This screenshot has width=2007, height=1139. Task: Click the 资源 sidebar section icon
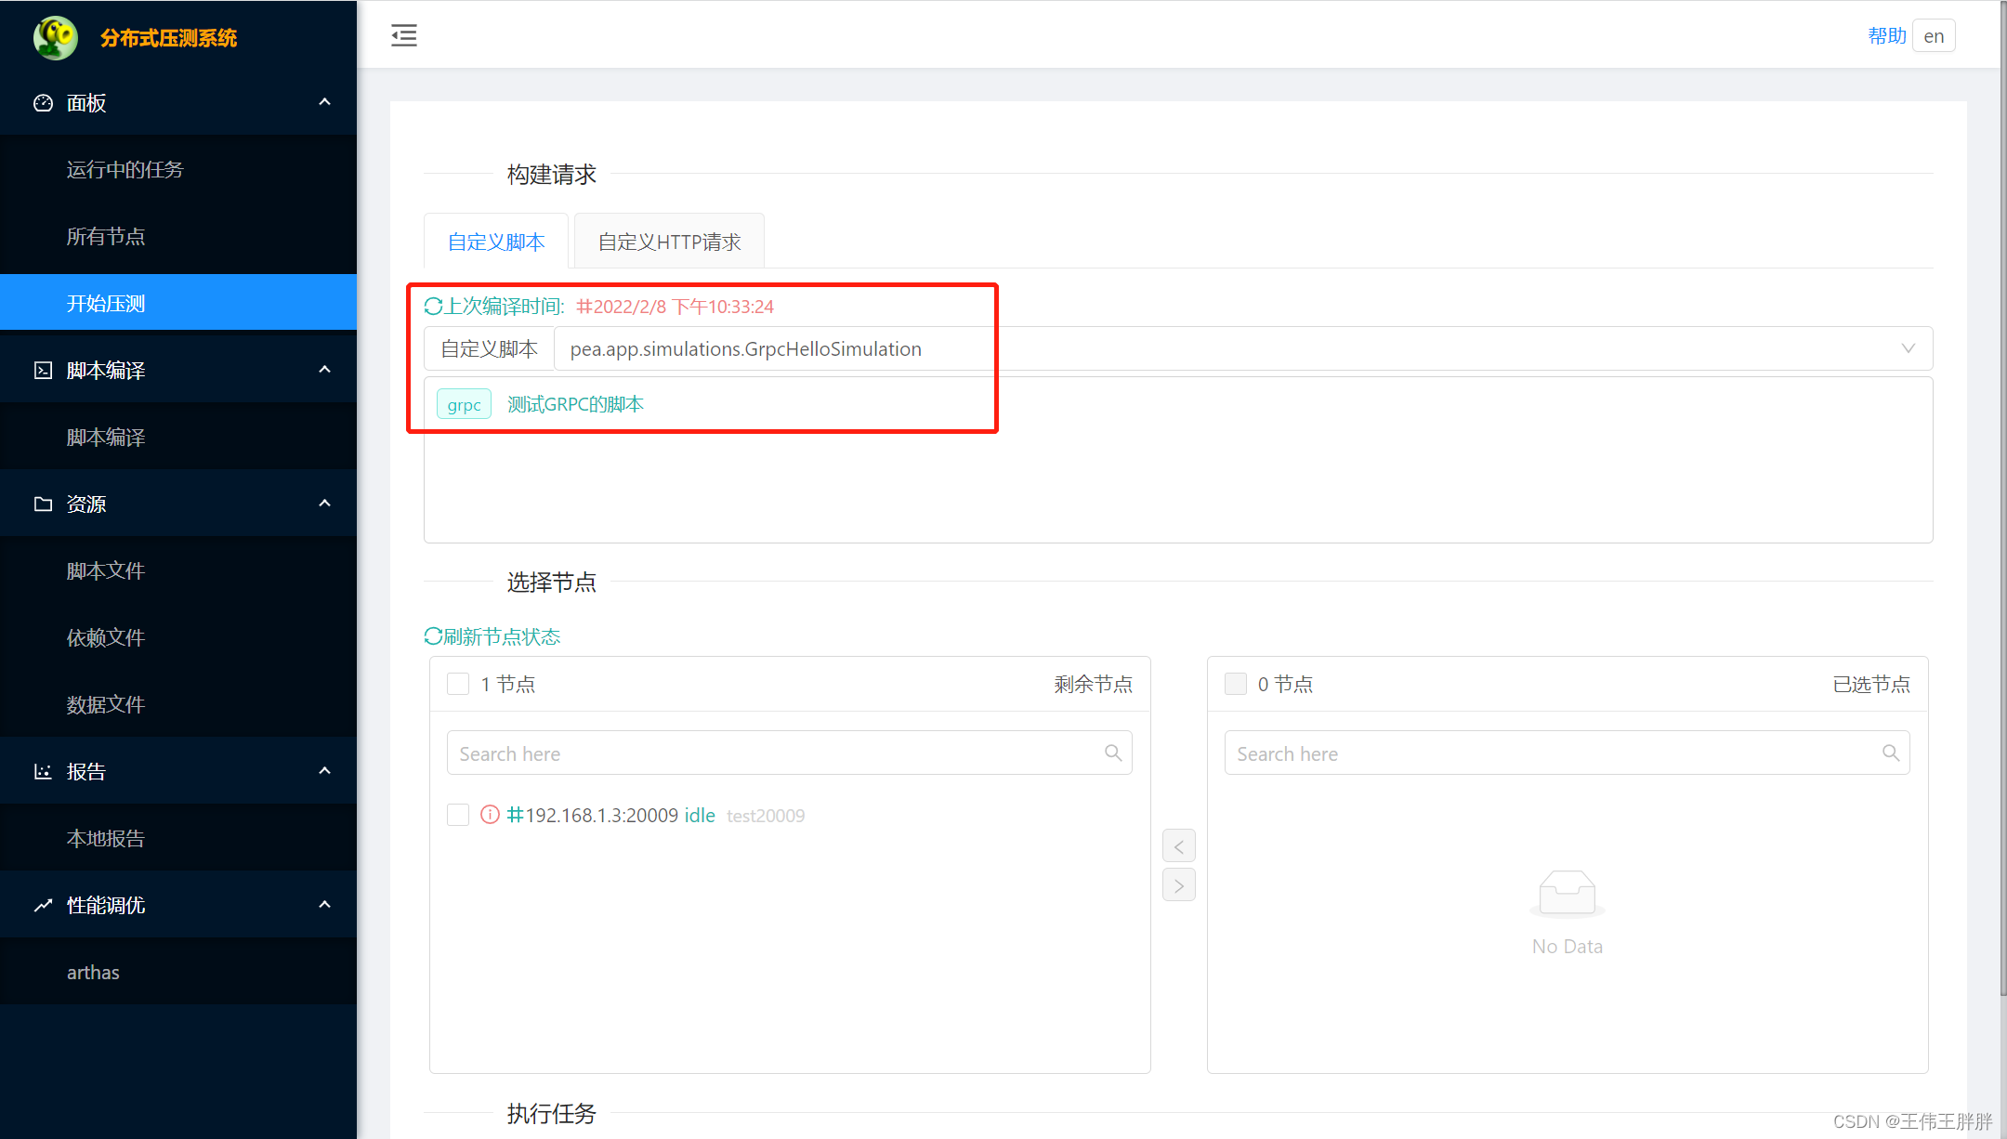click(x=40, y=504)
